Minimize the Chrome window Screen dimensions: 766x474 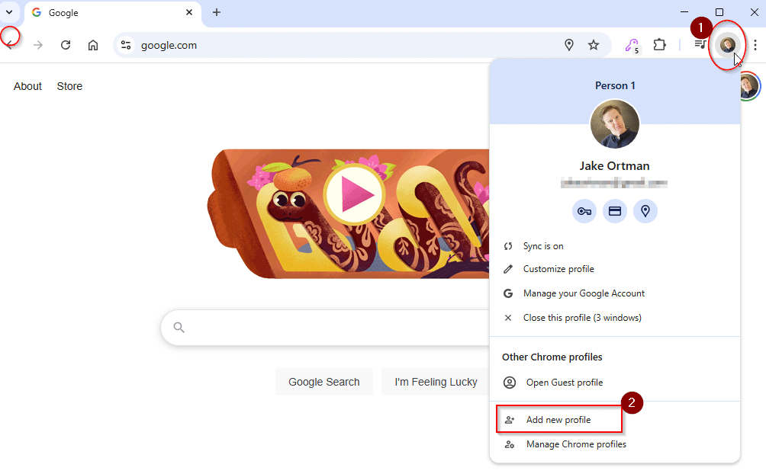684,12
